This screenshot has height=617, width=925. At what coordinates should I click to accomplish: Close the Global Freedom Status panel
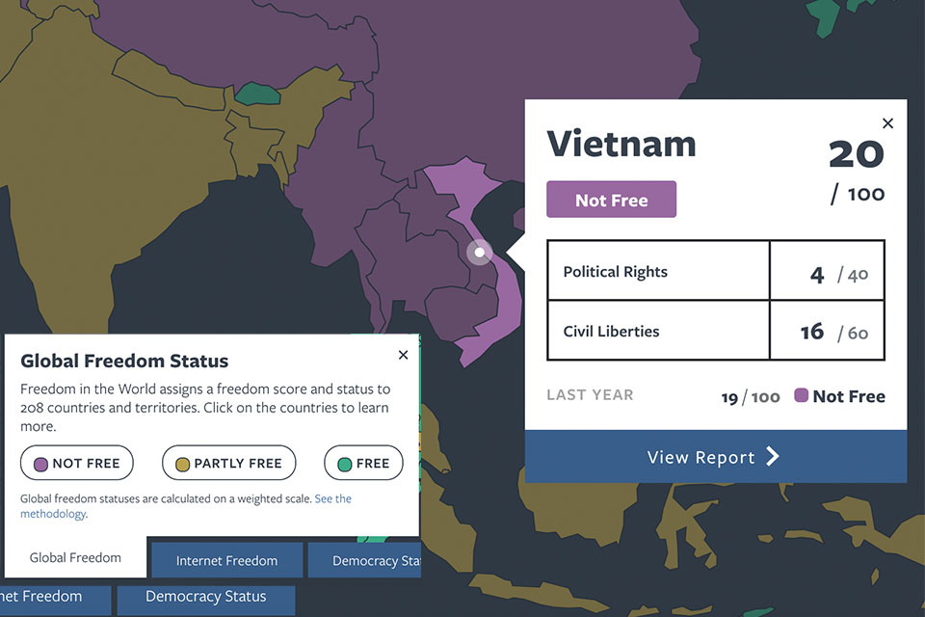(403, 355)
